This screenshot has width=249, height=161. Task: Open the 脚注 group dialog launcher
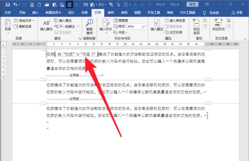click(80, 39)
